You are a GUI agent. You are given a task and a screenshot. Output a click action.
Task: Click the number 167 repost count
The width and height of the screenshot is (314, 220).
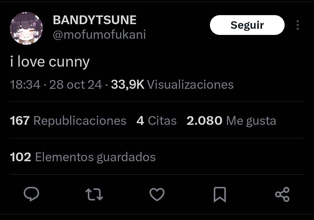pos(20,120)
